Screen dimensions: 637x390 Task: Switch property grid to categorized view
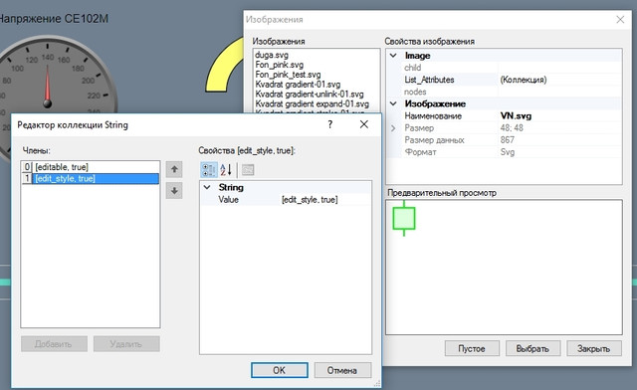click(x=209, y=170)
